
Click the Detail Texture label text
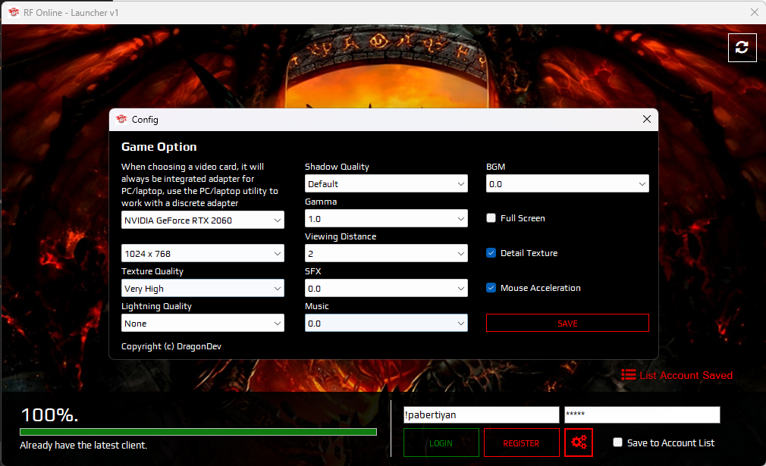coord(529,253)
